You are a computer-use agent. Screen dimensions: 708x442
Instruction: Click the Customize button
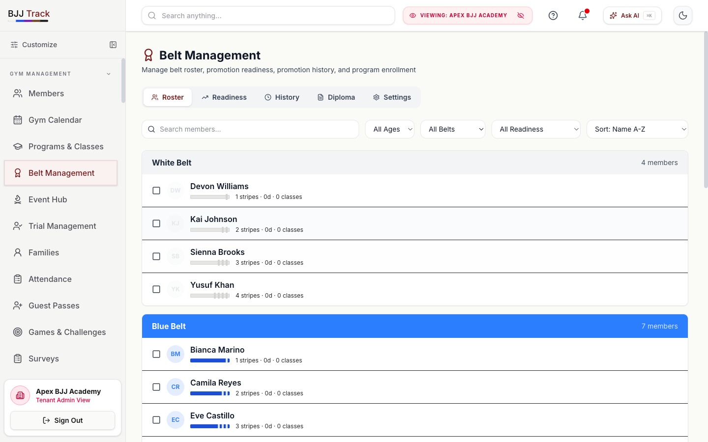33,45
